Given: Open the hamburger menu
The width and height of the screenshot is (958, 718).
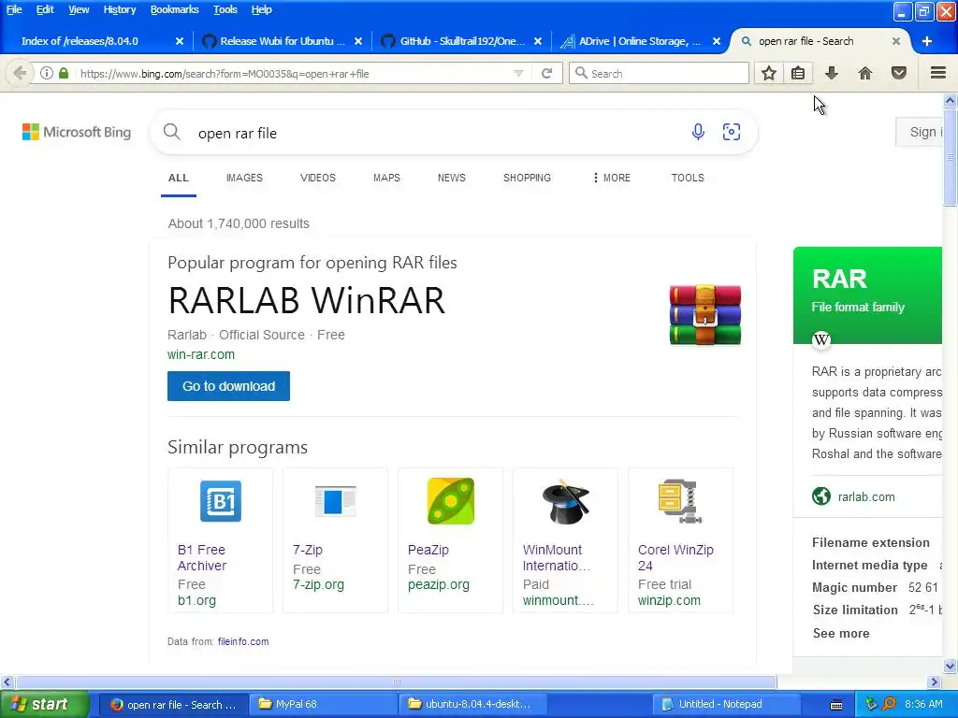Looking at the screenshot, I should click(x=938, y=73).
